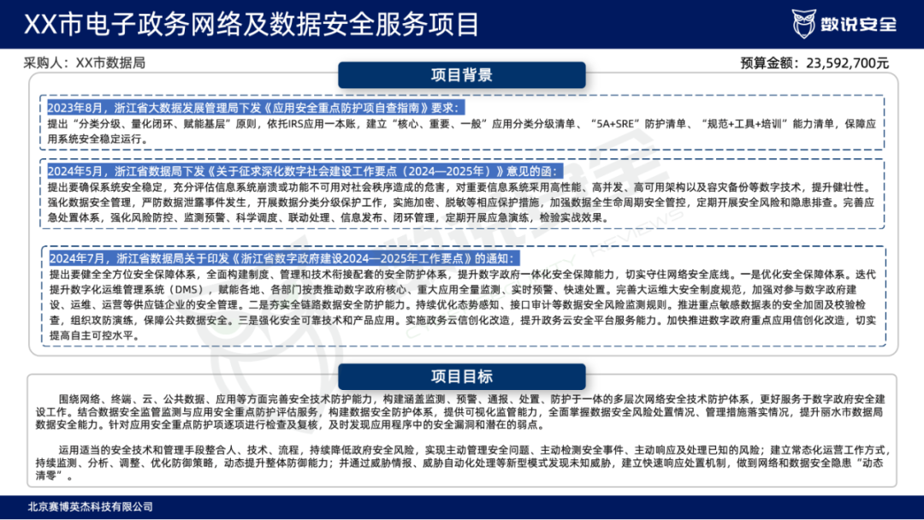Click the 项目目标 section header
This screenshot has height=520, width=924.
pos(461,376)
